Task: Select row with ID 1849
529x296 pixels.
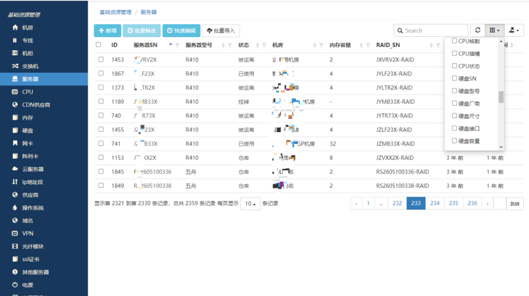Action: 101,185
